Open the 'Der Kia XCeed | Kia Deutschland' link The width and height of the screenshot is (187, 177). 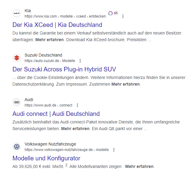[57, 25]
